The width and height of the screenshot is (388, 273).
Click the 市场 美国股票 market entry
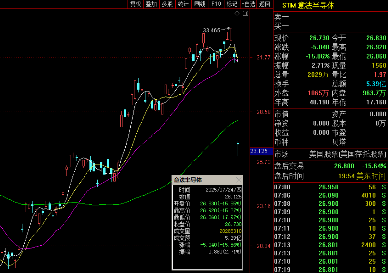click(x=330, y=154)
